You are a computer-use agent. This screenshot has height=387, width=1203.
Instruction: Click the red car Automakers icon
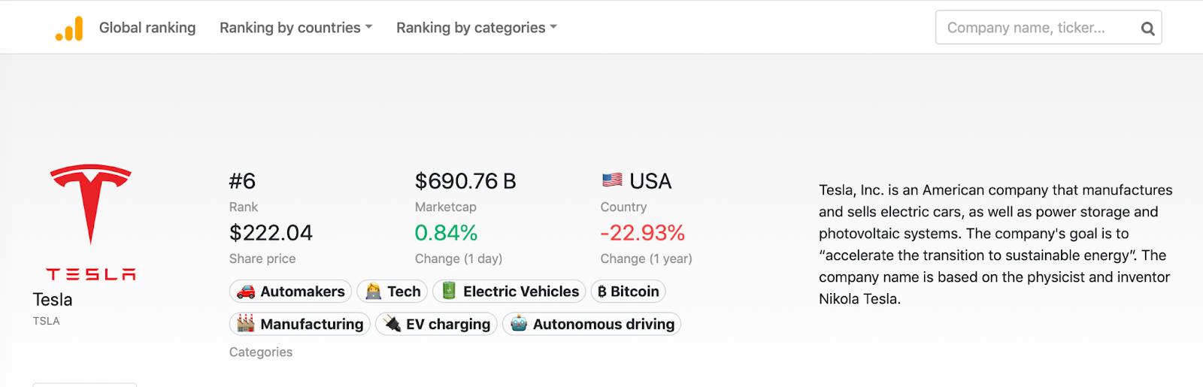pyautogui.click(x=246, y=292)
